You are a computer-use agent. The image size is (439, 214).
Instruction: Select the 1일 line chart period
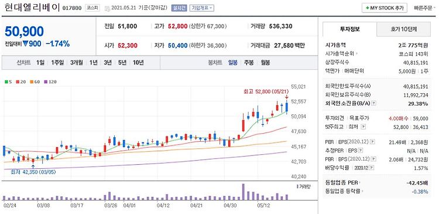(x=40, y=63)
